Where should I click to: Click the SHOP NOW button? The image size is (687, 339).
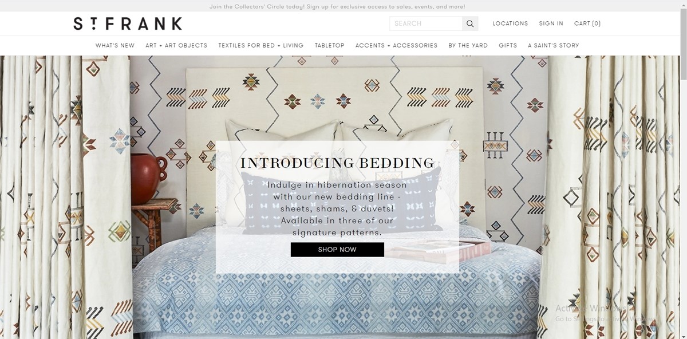tap(337, 250)
